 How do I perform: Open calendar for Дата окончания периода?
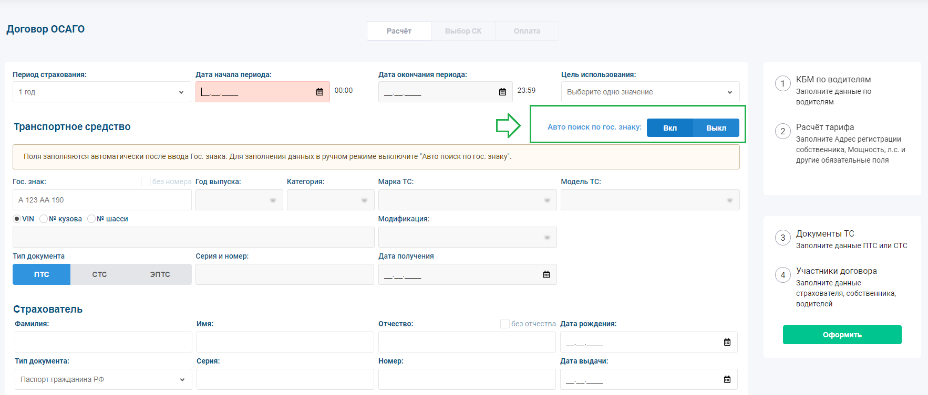[x=502, y=92]
